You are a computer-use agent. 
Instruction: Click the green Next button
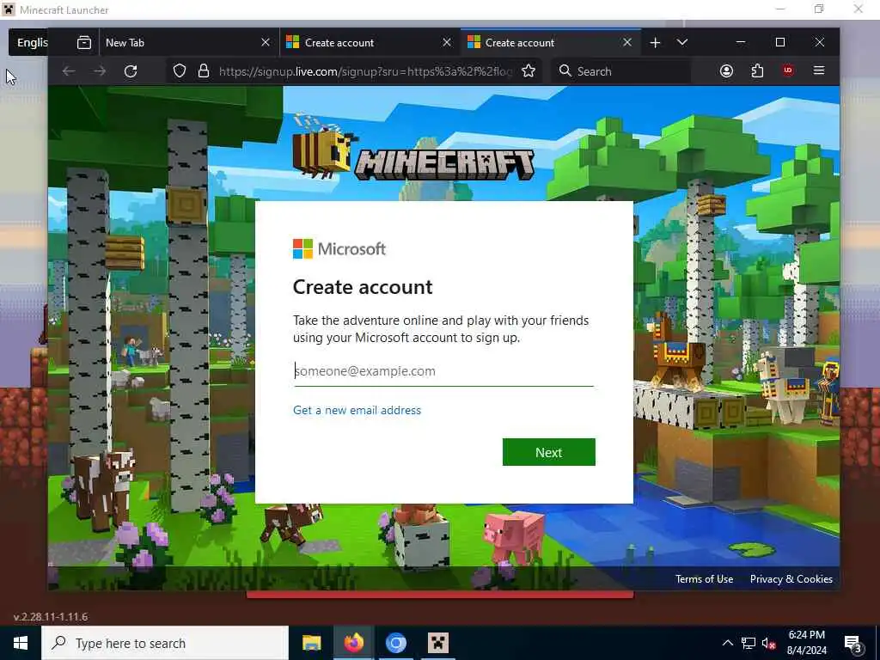point(549,452)
